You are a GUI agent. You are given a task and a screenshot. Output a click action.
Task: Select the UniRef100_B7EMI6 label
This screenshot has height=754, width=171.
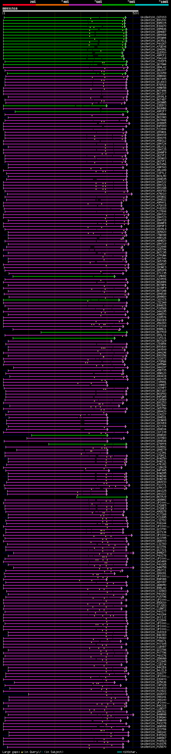pos(153,85)
